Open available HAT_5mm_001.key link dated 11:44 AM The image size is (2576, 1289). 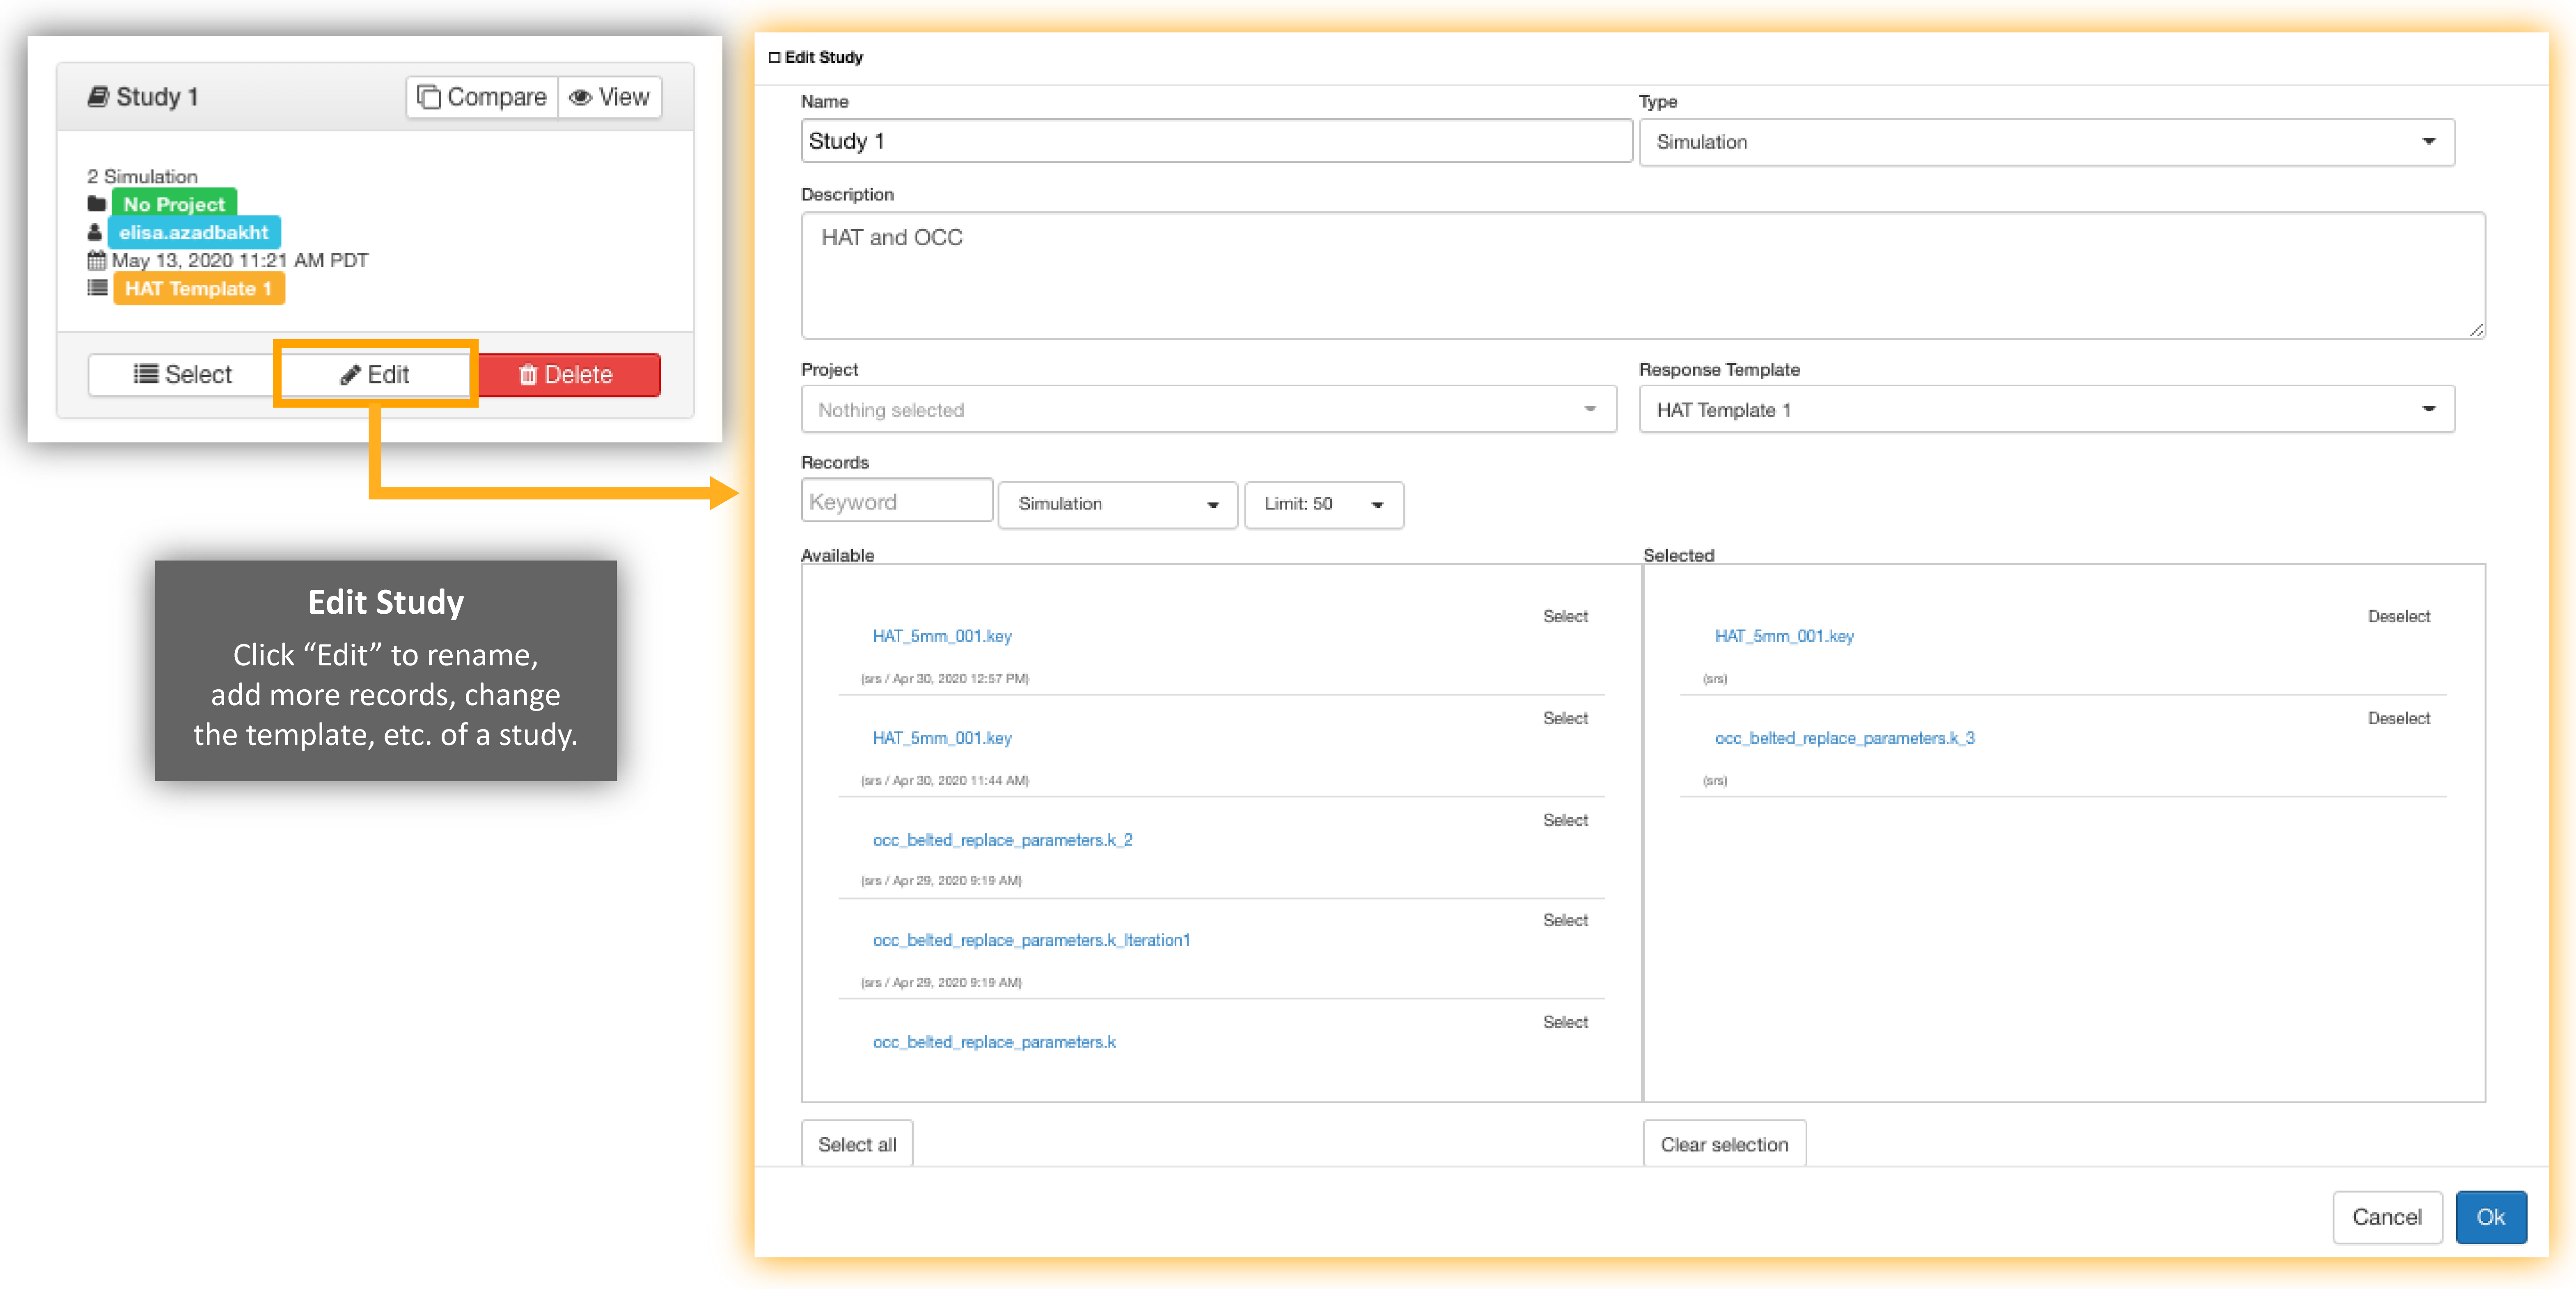pos(941,738)
